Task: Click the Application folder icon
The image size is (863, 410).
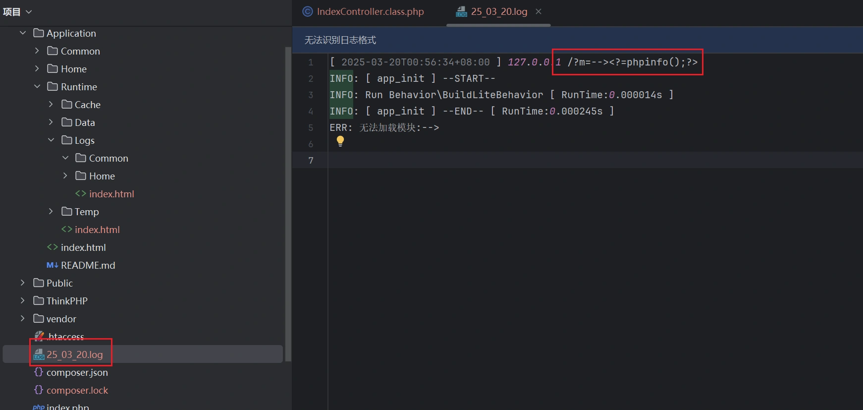Action: pos(39,33)
